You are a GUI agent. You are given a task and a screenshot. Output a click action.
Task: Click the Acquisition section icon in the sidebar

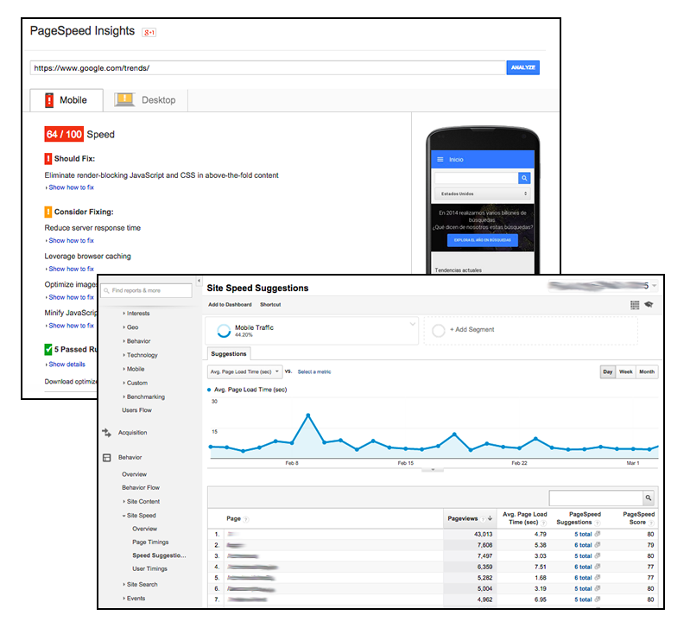click(107, 433)
